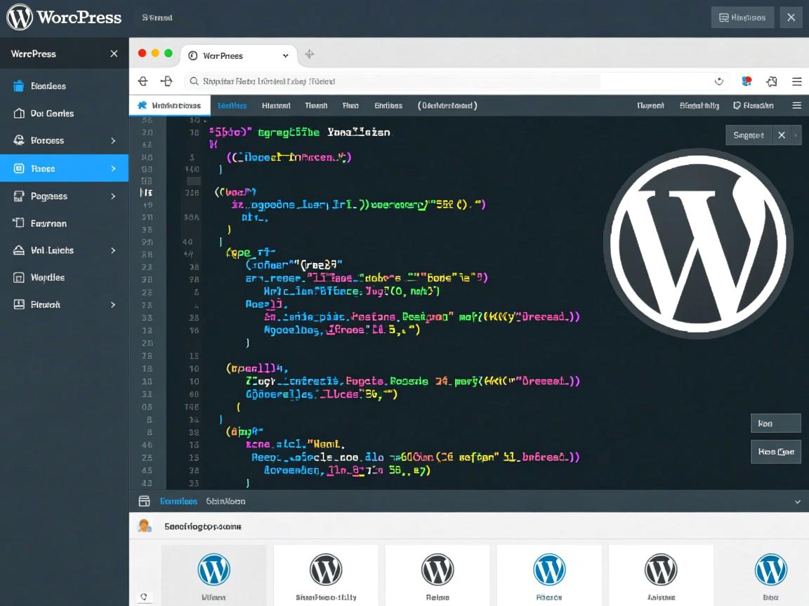Click the Hos Con button at lower right
Screen dimensions: 809x606
pos(775,452)
